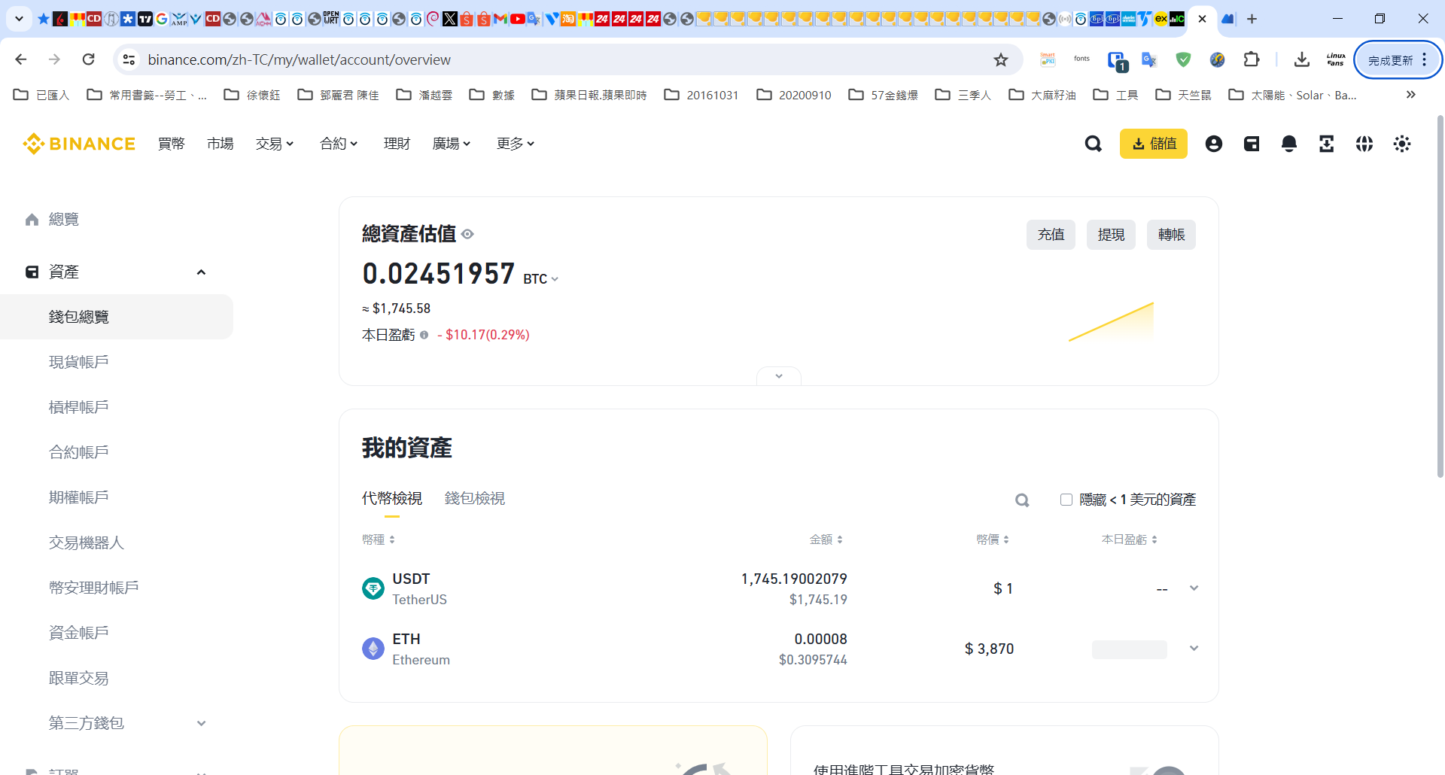Open Chrome extensions puzzle icon
1445x775 pixels.
(1251, 59)
